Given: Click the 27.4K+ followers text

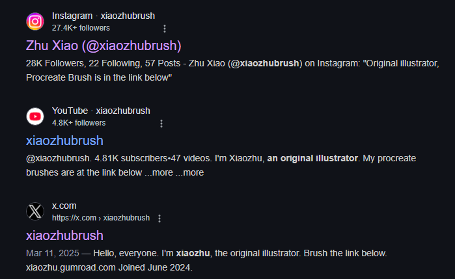Looking at the screenshot, I should coord(81,28).
